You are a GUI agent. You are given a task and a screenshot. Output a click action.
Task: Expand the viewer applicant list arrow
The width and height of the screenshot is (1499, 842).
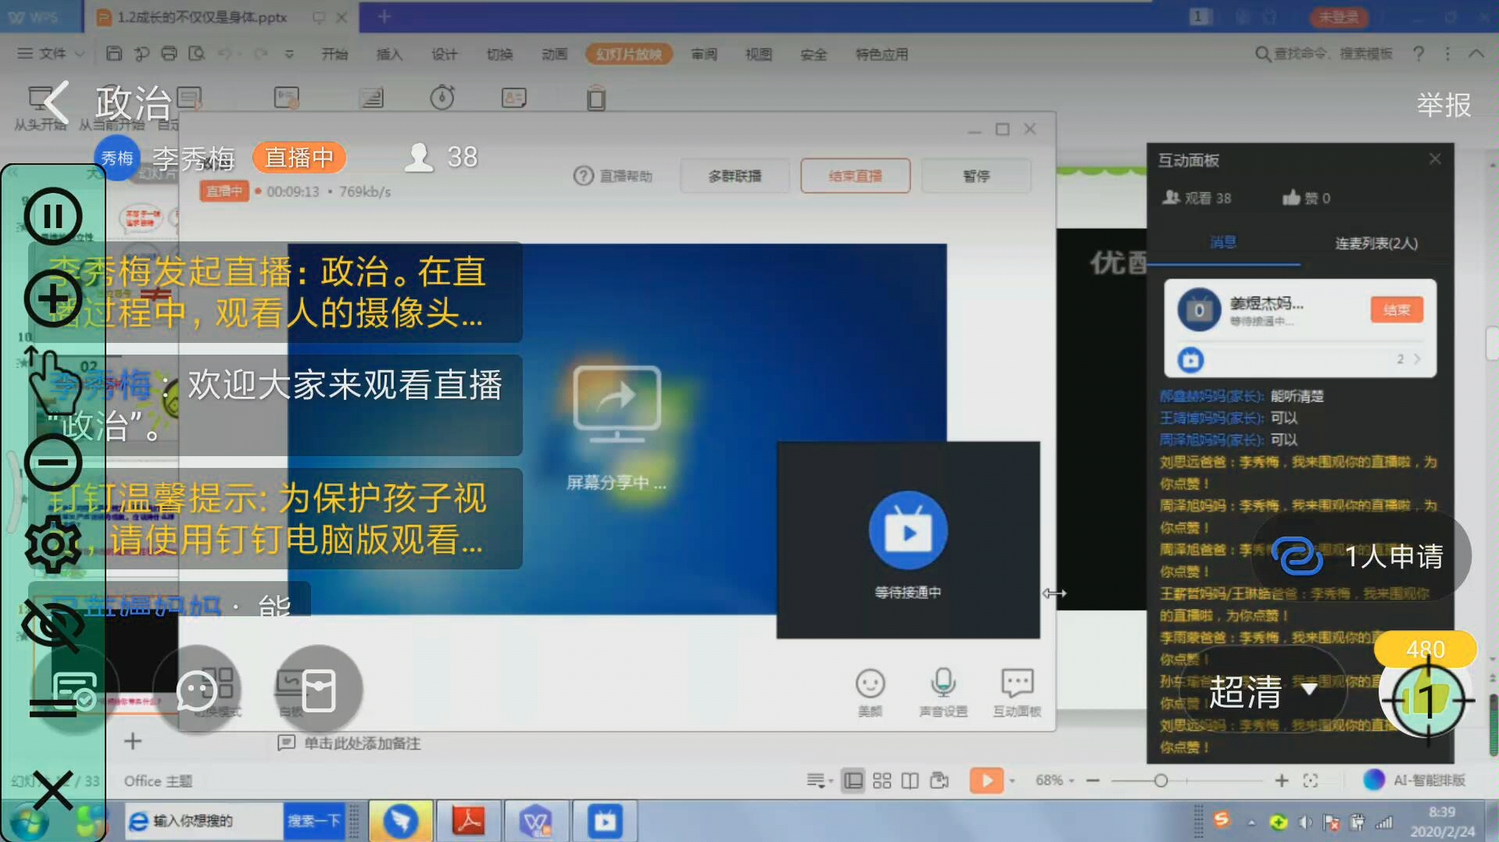tap(1417, 359)
